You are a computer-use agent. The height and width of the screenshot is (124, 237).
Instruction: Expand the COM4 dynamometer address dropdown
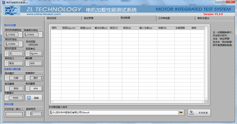pyautogui.click(x=20, y=44)
